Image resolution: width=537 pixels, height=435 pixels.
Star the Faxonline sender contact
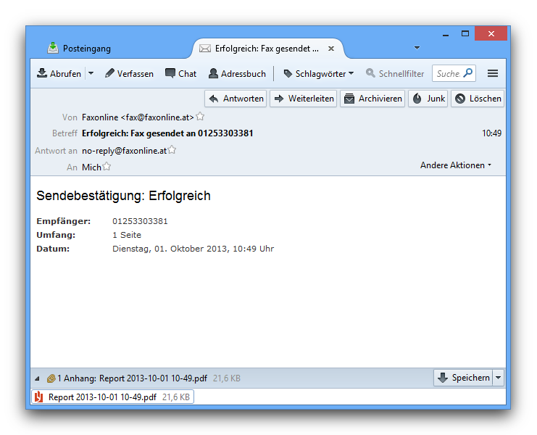tap(201, 116)
